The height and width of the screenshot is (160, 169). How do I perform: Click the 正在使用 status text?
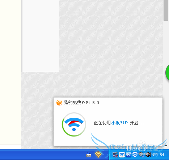(x=102, y=123)
